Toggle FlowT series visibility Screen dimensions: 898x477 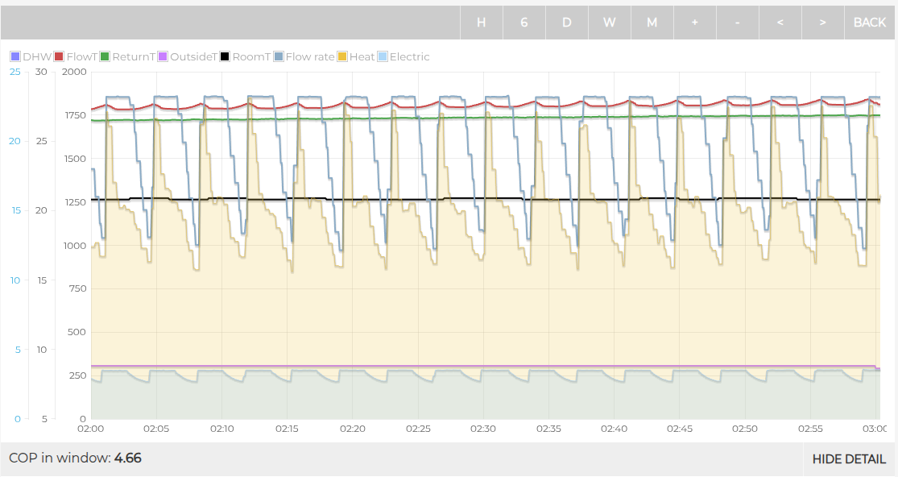coord(82,57)
